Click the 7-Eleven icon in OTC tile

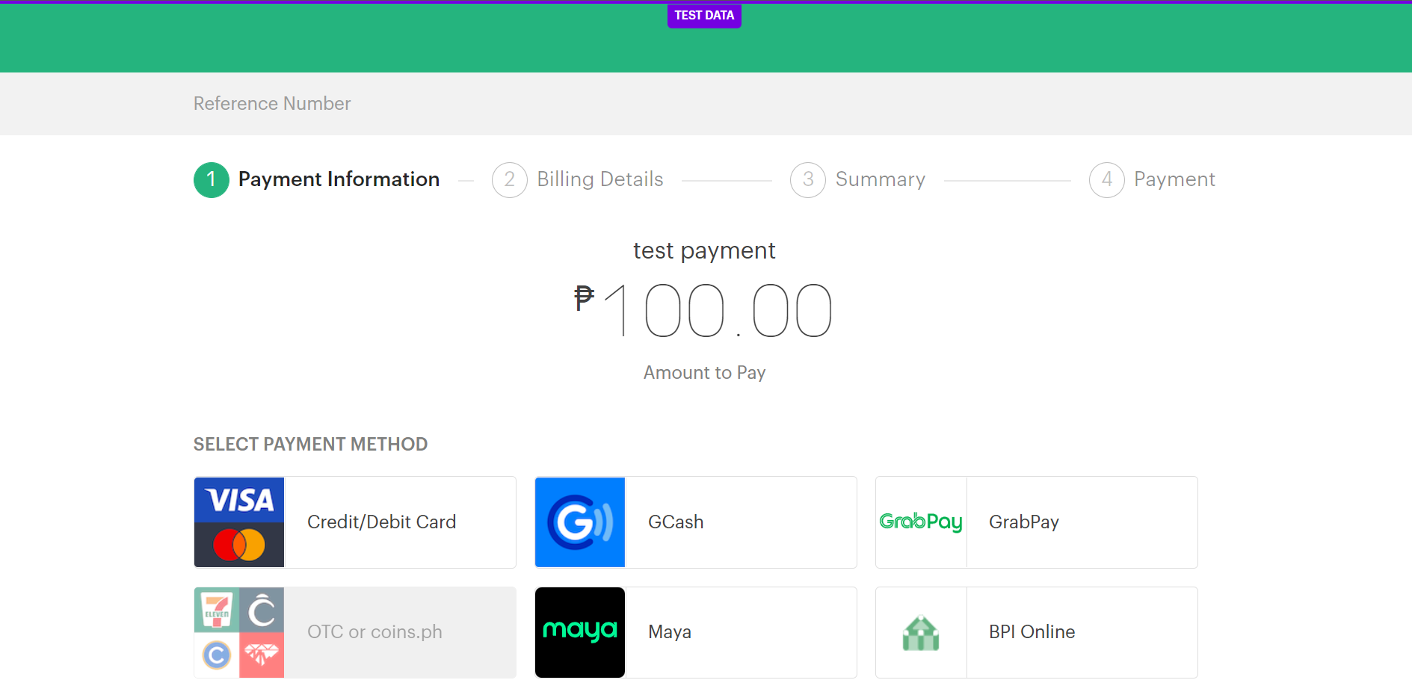pyautogui.click(x=217, y=609)
